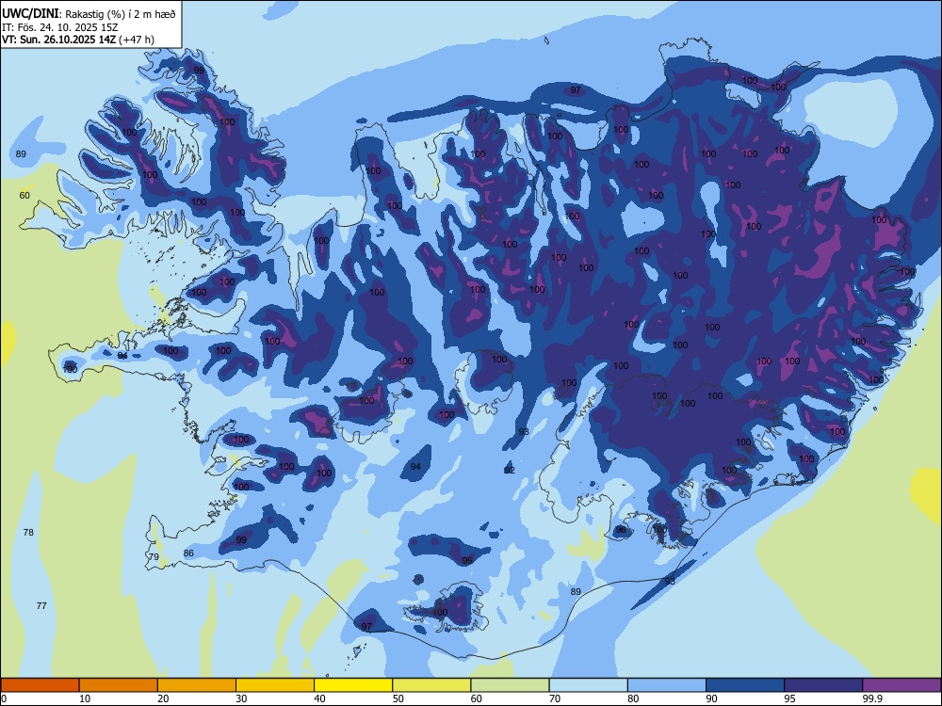This screenshot has height=706, width=942.
Task: Click 'Rakastig (%) í 2 m hæð' label
Action: [x=121, y=14]
